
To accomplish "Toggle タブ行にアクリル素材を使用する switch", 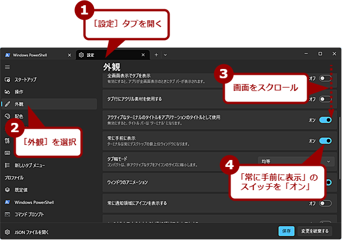I will (x=325, y=99).
